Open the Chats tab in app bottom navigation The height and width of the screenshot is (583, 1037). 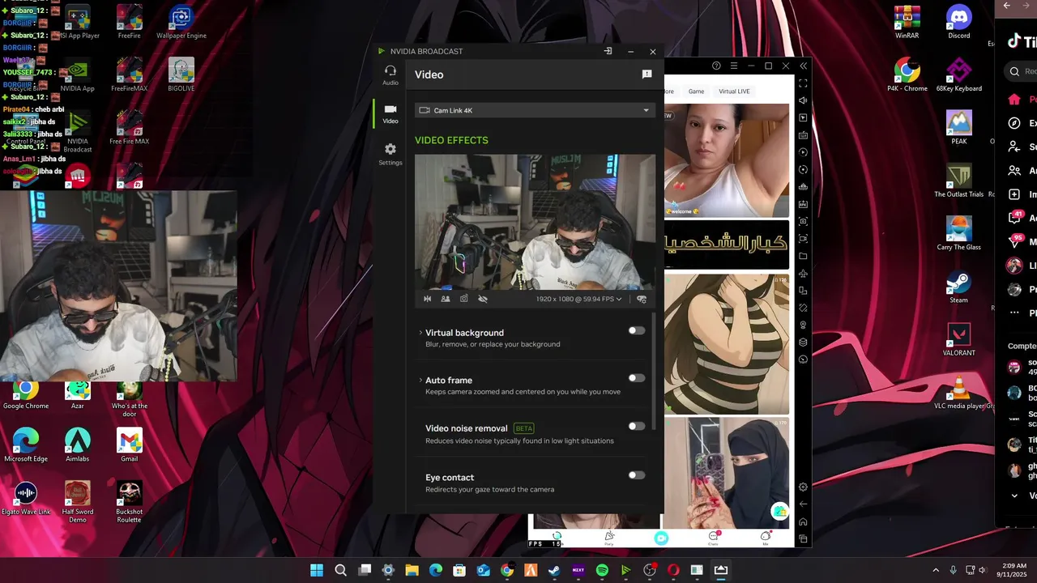tap(714, 538)
